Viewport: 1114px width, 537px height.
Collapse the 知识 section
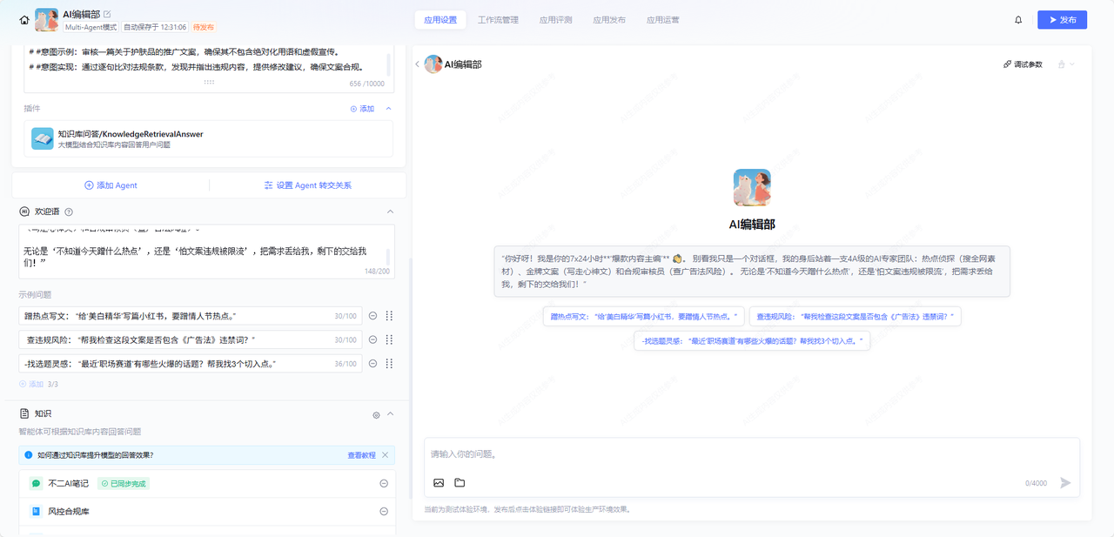point(391,414)
